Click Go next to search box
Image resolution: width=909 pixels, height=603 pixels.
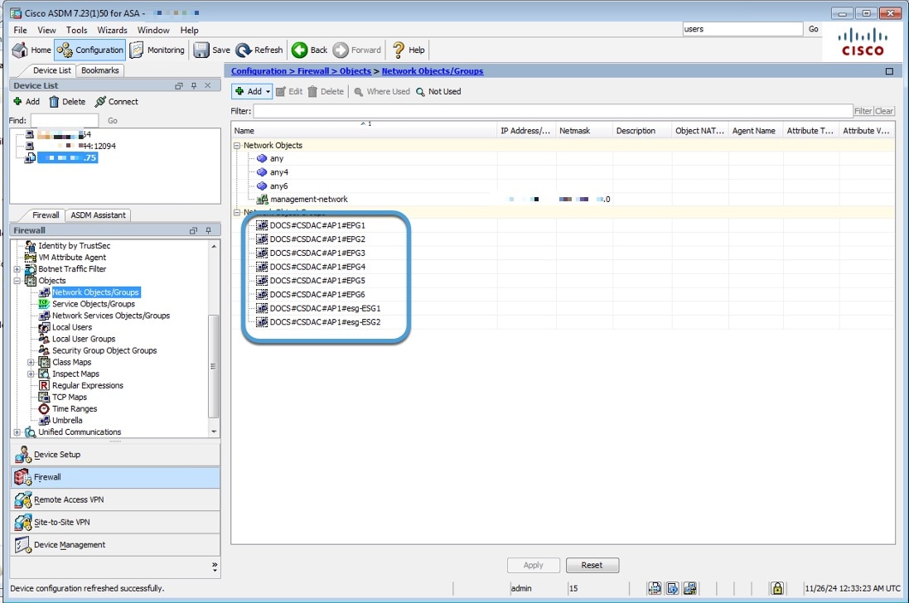click(814, 29)
